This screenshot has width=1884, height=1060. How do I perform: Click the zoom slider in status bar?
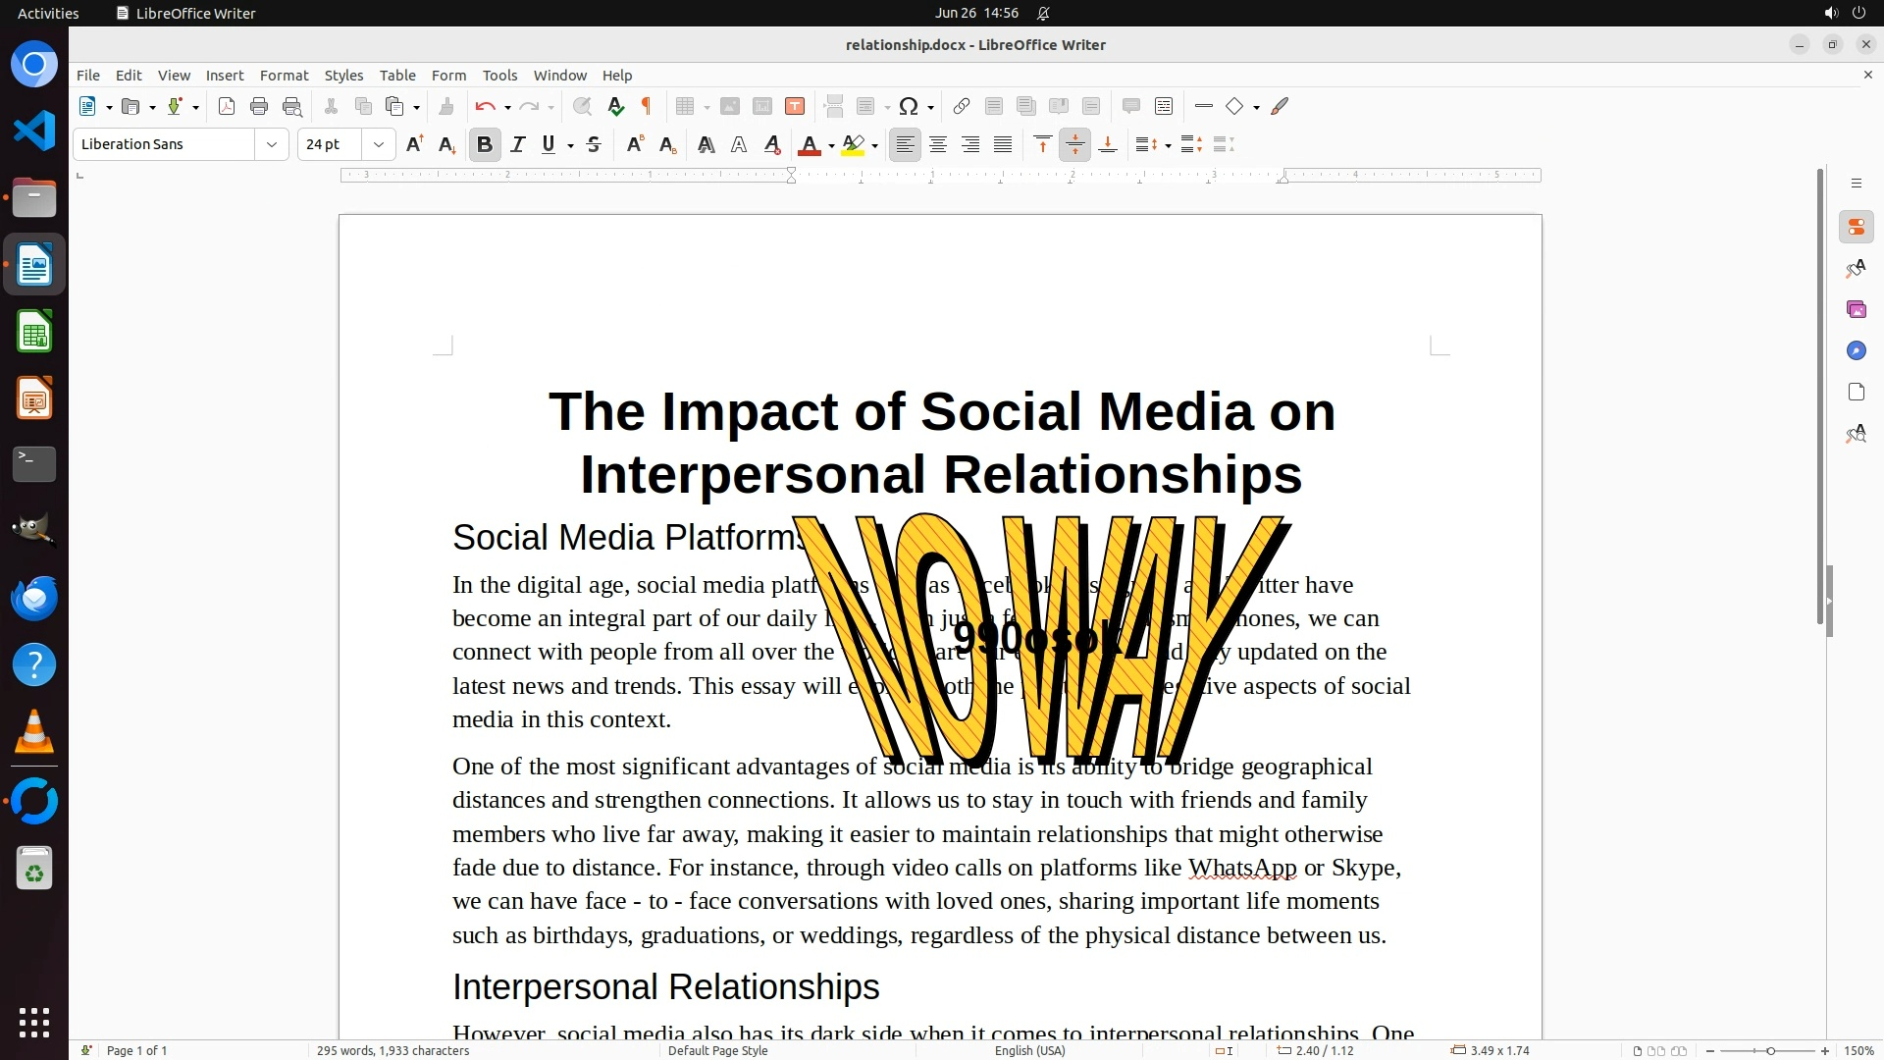(1769, 1051)
